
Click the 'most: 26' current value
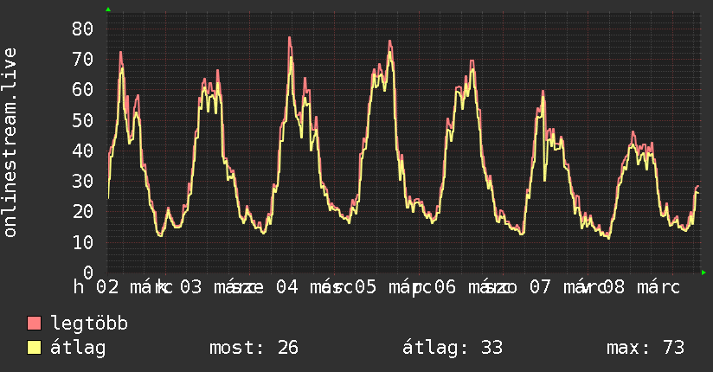point(254,348)
